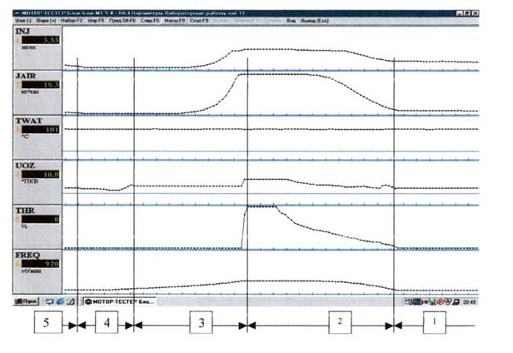Viewport: 513px width, 353px height.
Task: Select the INJ parameter panel
Action: click(x=37, y=47)
